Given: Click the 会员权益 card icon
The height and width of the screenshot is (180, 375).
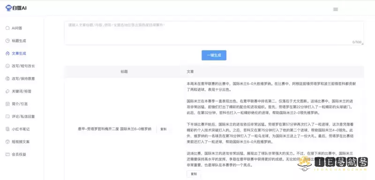Looking at the screenshot, I should 7,154.
